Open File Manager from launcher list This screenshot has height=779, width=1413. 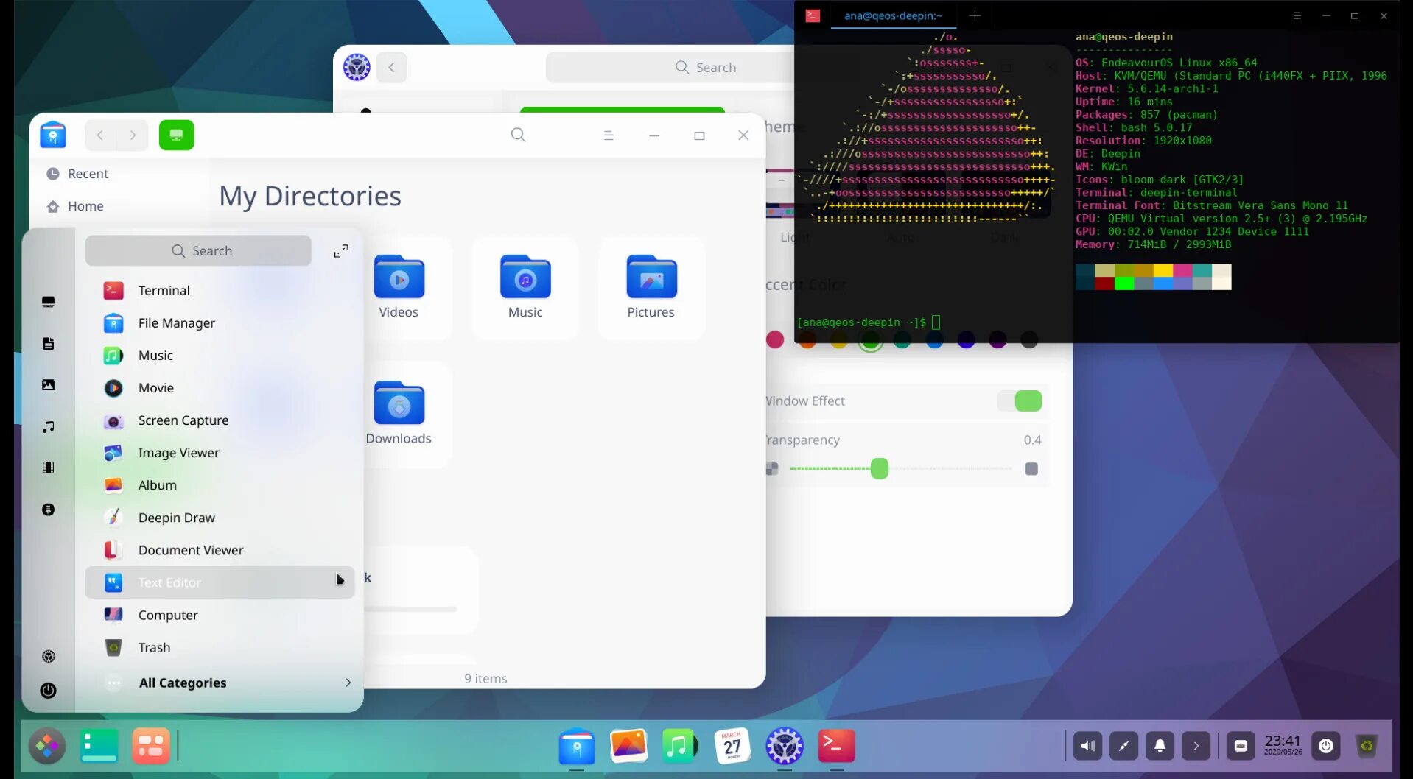click(x=220, y=322)
